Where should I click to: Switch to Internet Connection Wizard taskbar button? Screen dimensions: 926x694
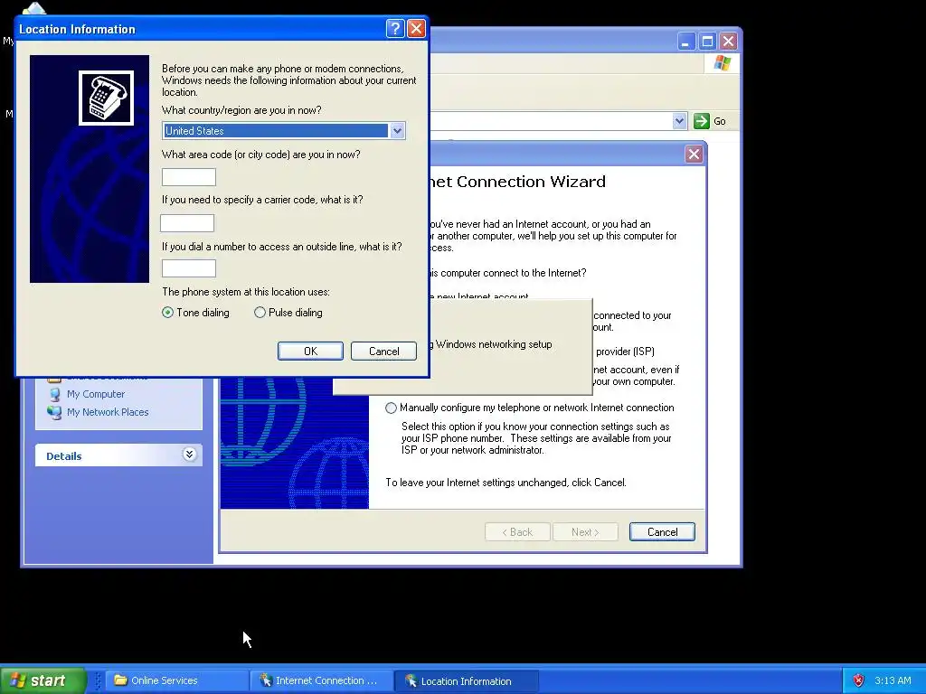point(321,680)
